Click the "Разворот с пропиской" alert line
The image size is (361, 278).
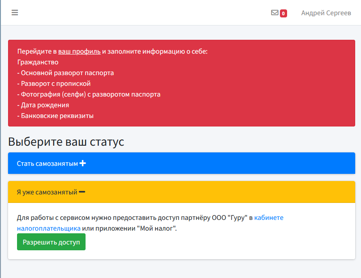56,84
